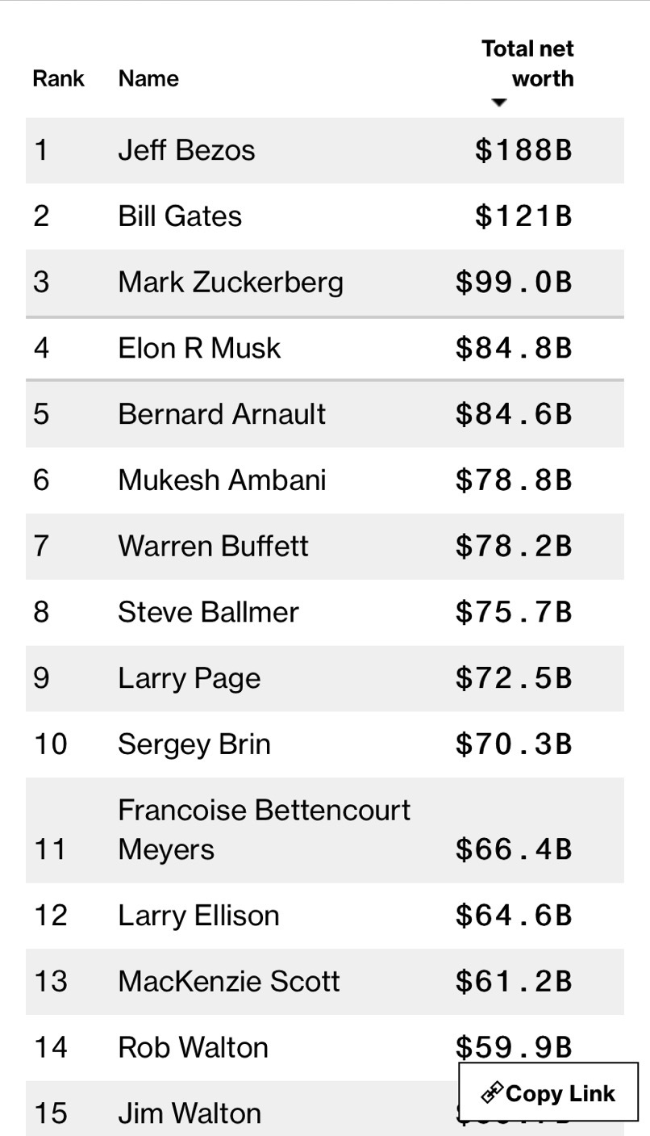Select the Bill Gates name
This screenshot has height=1136, width=650.
(180, 216)
